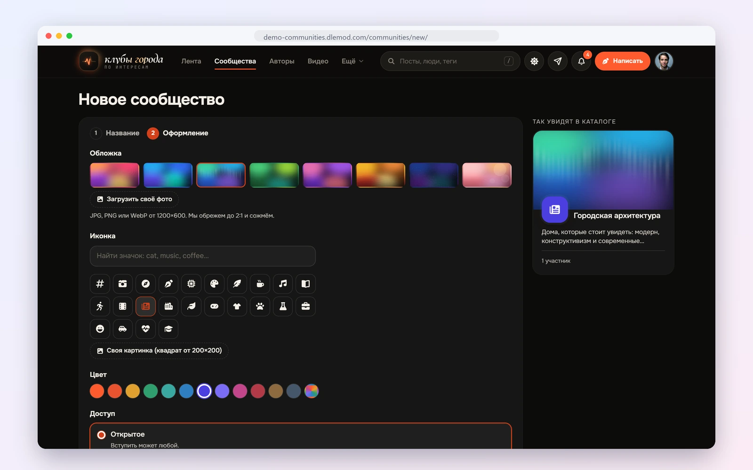This screenshot has width=753, height=470.
Task: Select the green cover thumbnail
Action: 274,175
